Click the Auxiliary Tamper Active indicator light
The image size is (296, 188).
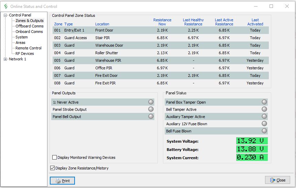tap(264, 117)
